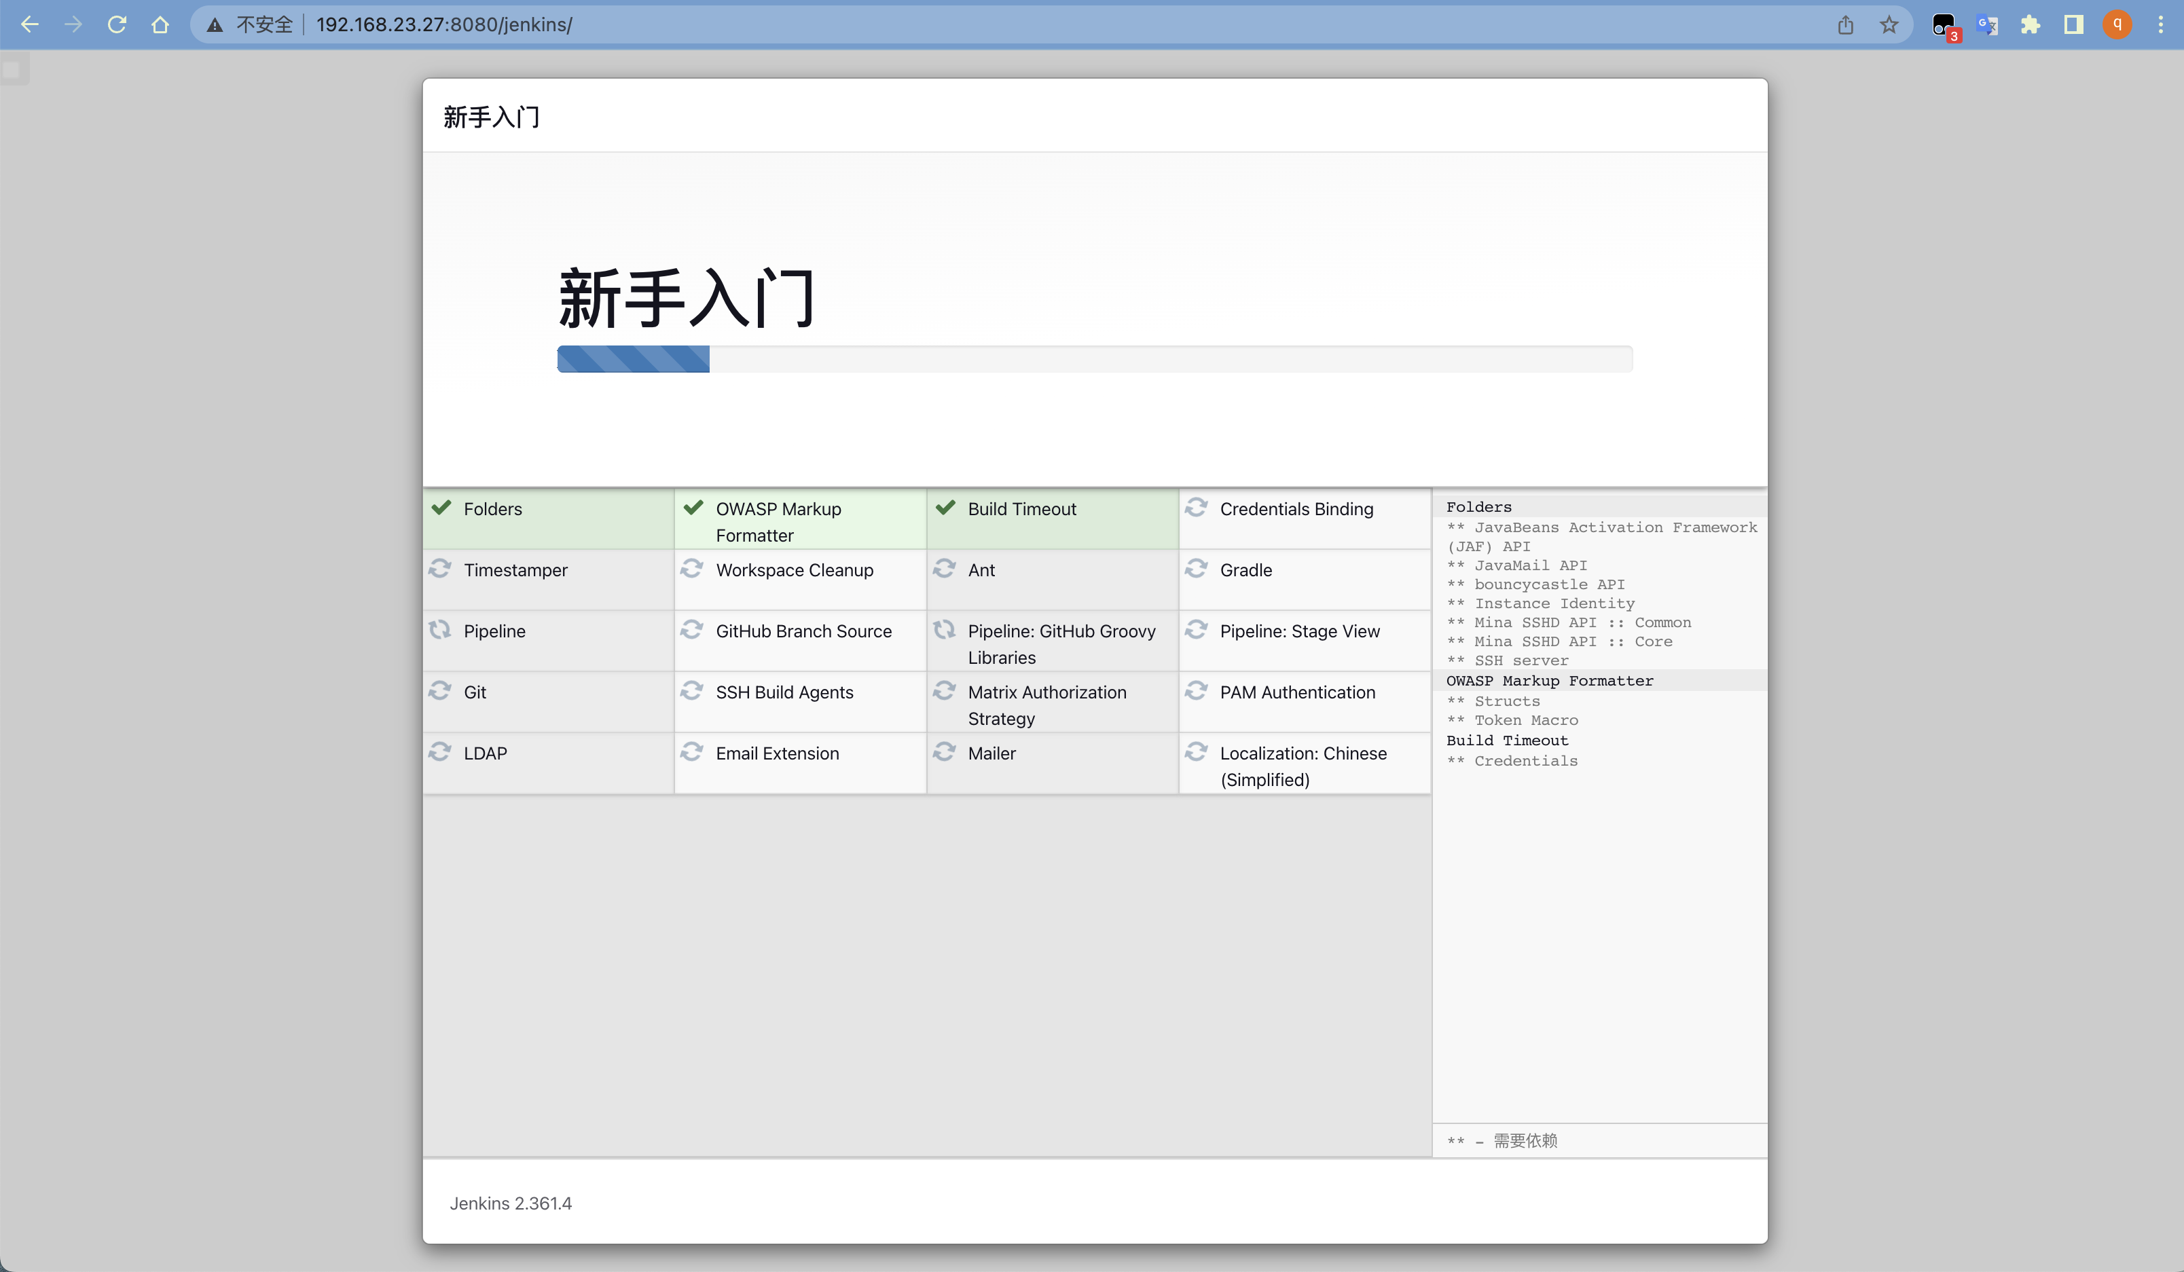Click the Pipeline installing spinner icon
The width and height of the screenshot is (2184, 1272).
[x=440, y=629]
